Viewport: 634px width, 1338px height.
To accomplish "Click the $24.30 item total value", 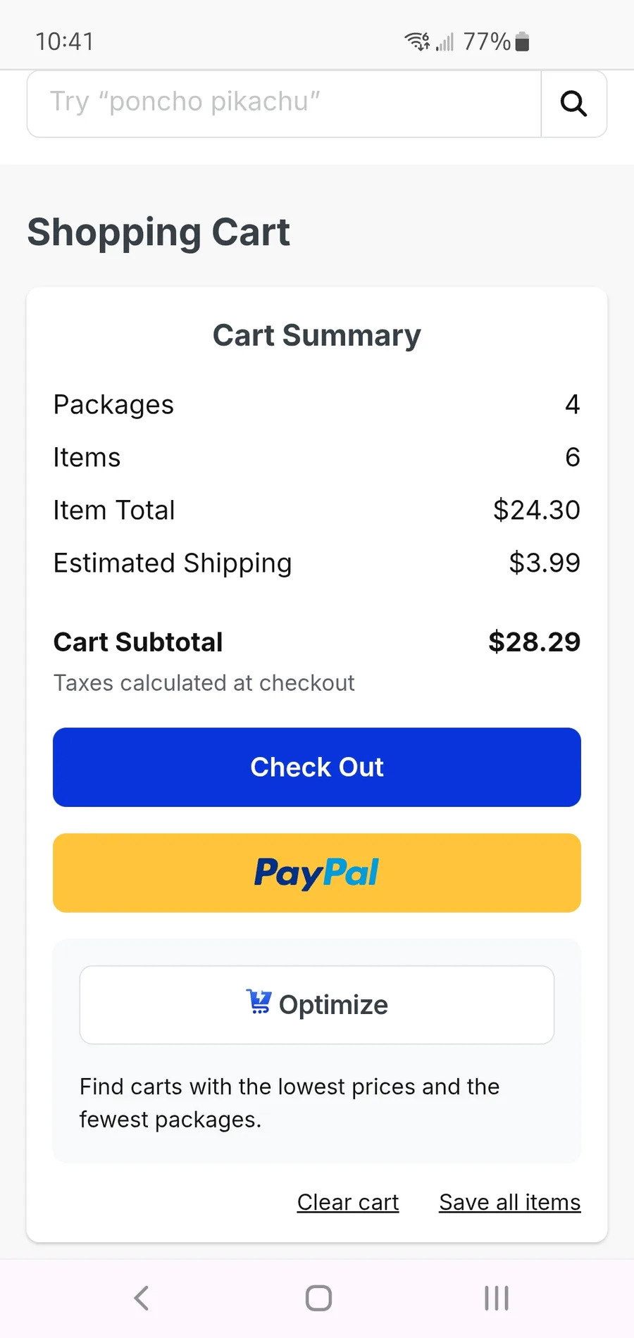I will tap(536, 510).
